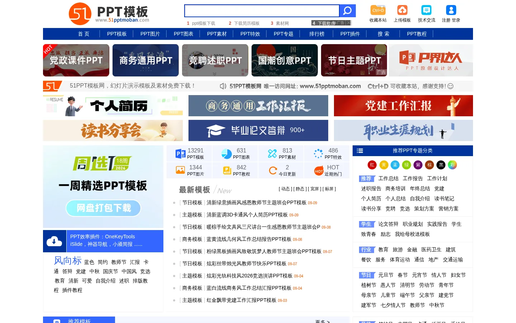The height and width of the screenshot is (323, 516).
Task: Click in the search input field
Action: [262, 11]
